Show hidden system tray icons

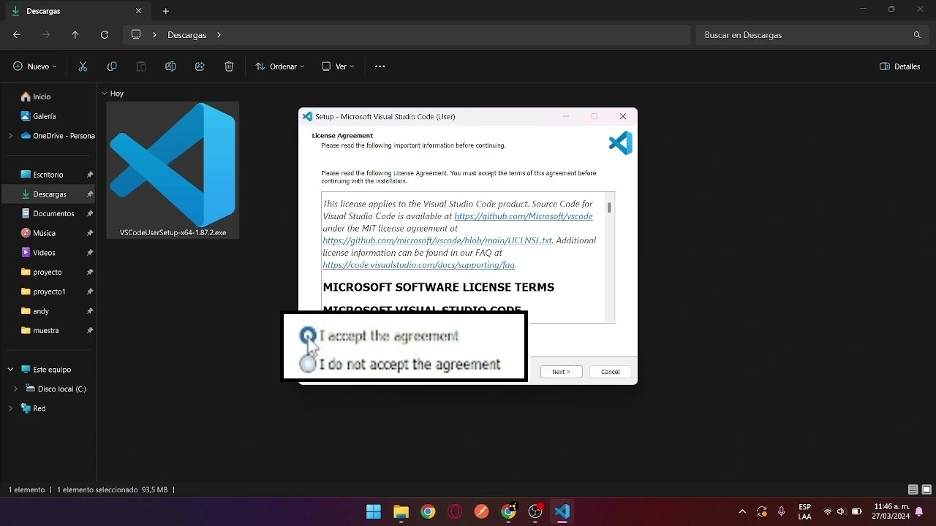(742, 511)
